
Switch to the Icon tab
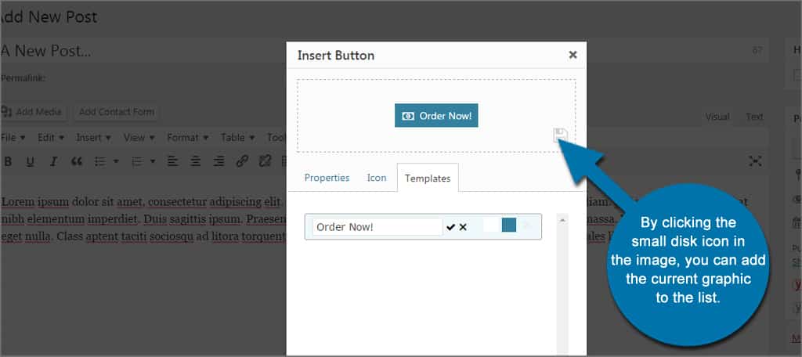[377, 178]
